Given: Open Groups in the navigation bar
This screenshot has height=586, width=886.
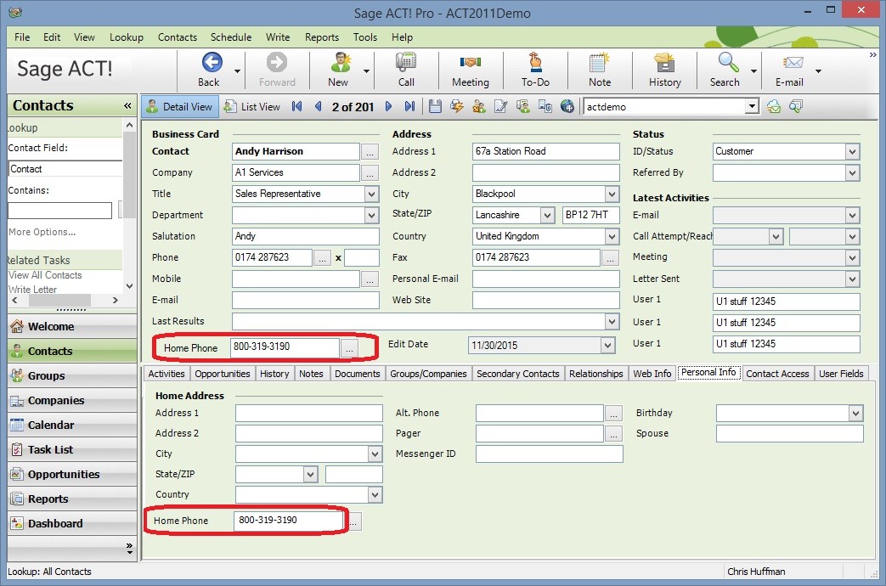Looking at the screenshot, I should [x=72, y=375].
